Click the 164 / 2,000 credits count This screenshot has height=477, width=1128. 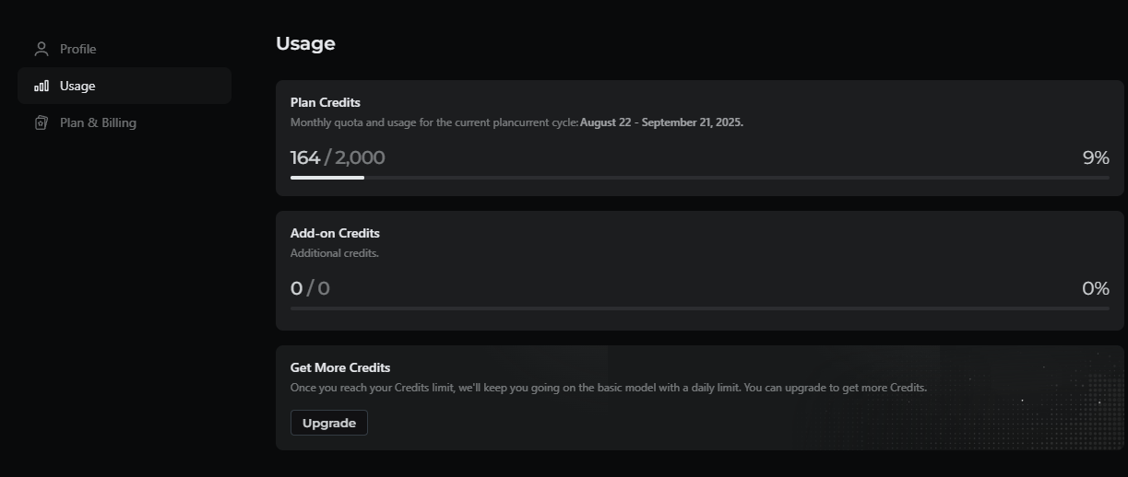pyautogui.click(x=338, y=157)
